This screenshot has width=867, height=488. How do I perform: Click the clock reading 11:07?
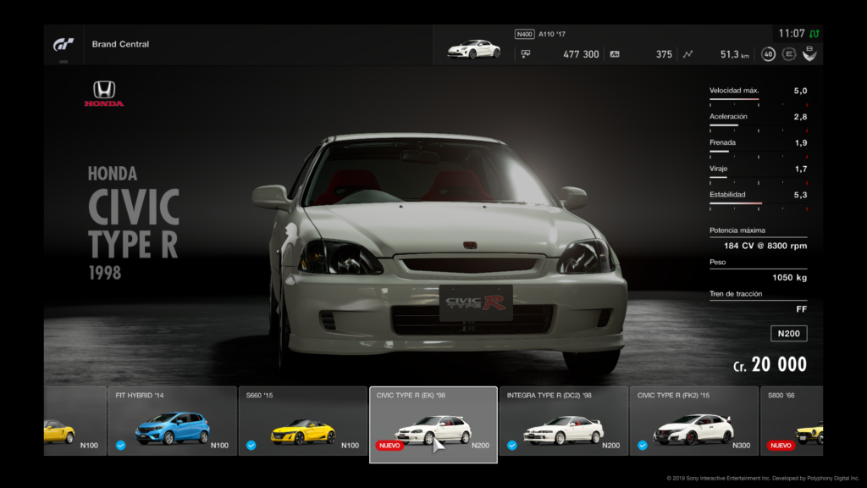pos(792,34)
